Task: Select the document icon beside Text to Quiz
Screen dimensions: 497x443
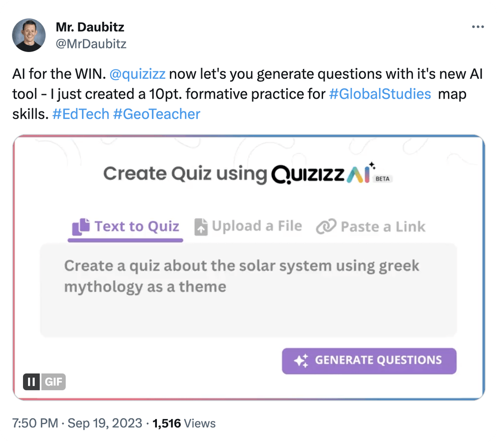Action: (82, 226)
